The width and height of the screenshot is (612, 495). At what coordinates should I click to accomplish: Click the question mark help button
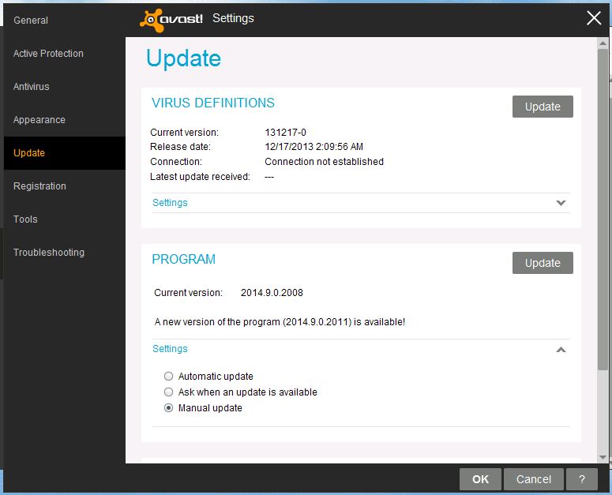[582, 479]
